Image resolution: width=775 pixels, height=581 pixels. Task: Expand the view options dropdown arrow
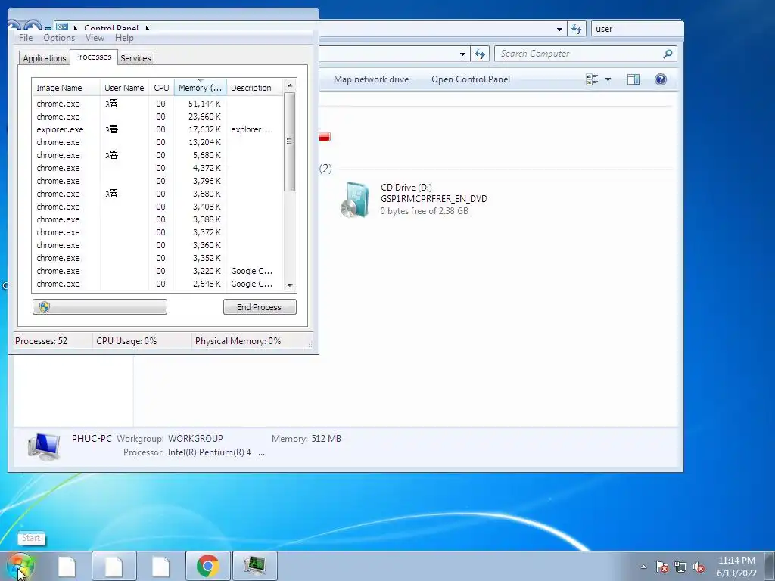pos(608,79)
